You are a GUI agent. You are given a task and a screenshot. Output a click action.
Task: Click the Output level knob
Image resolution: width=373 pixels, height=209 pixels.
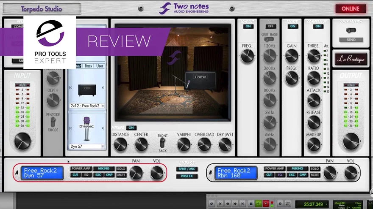[x=351, y=141]
